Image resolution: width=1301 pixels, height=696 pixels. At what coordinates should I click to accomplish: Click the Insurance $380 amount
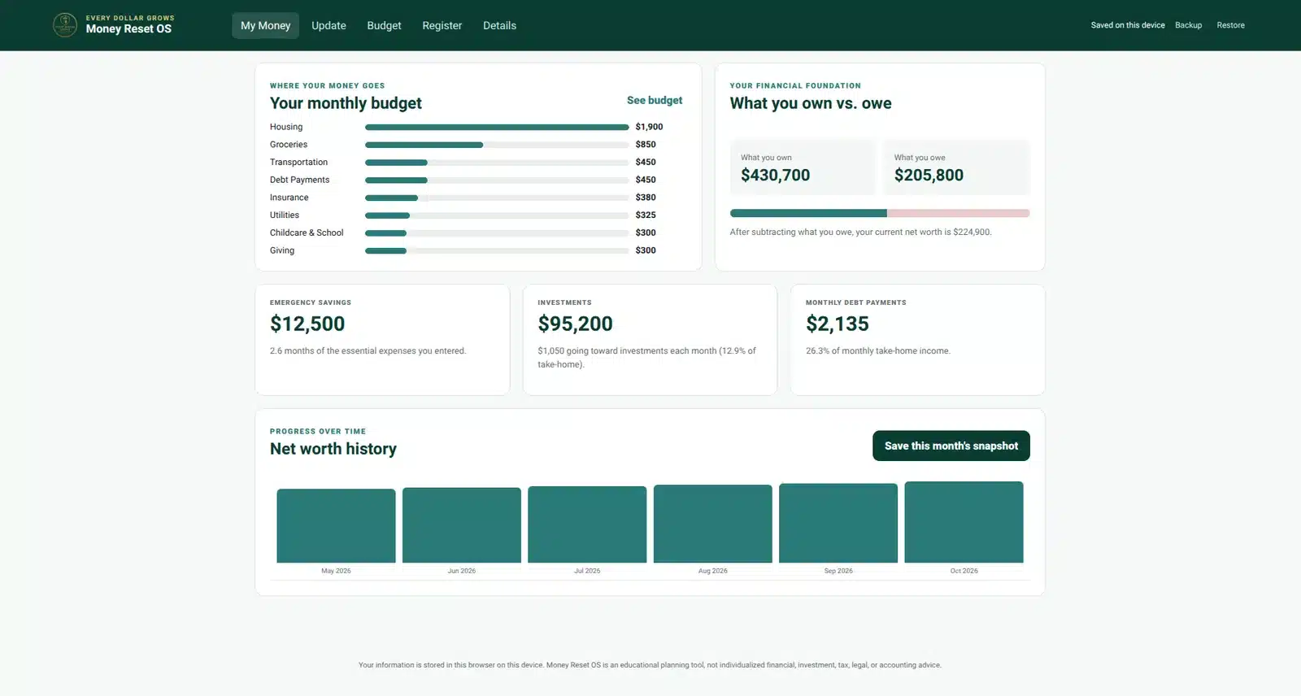click(646, 198)
